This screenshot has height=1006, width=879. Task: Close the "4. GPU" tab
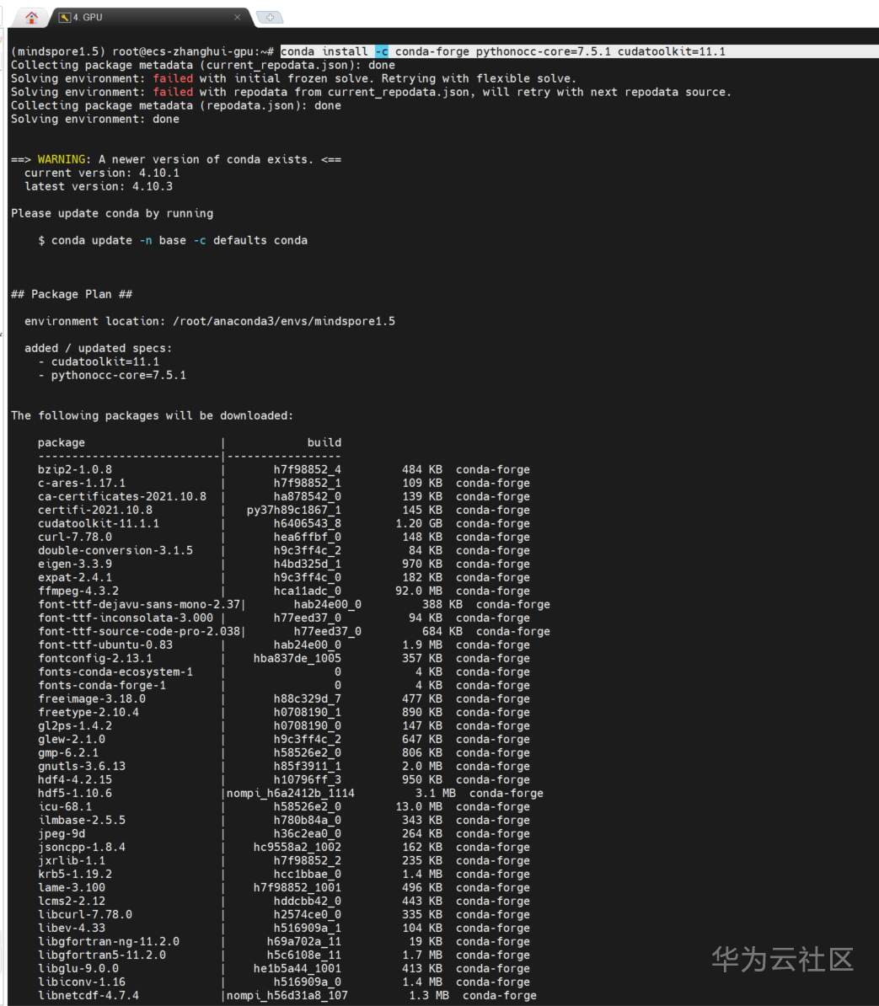(x=237, y=17)
